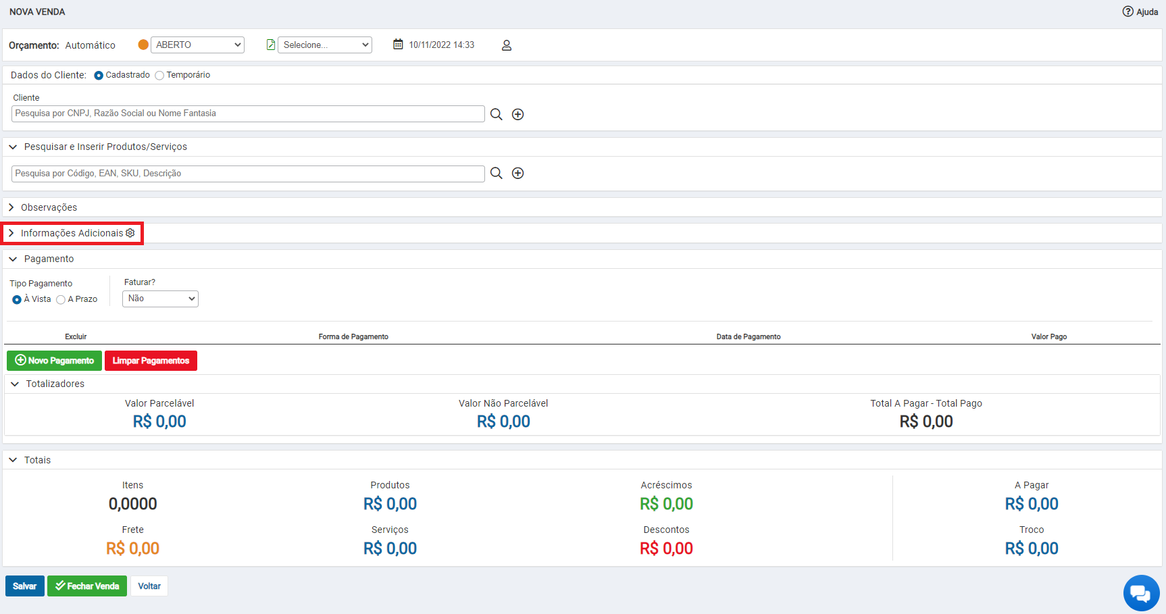Open Informações Adicionais gear settings
The width and height of the screenshot is (1166, 614).
(x=130, y=233)
